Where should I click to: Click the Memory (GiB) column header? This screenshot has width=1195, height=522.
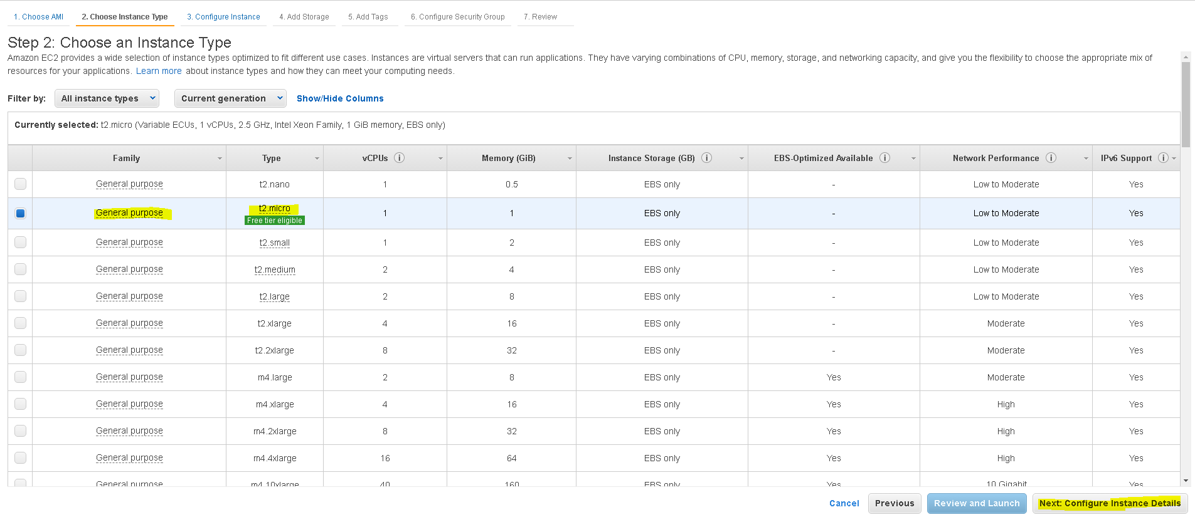tap(511, 158)
